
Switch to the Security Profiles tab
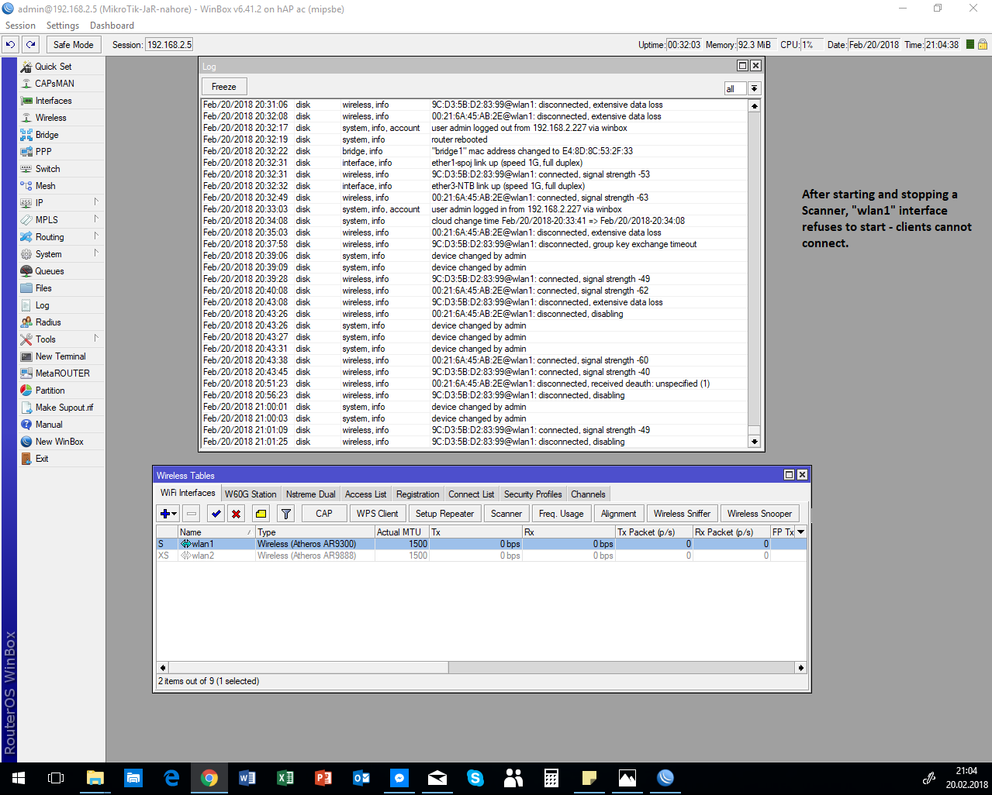coord(532,494)
